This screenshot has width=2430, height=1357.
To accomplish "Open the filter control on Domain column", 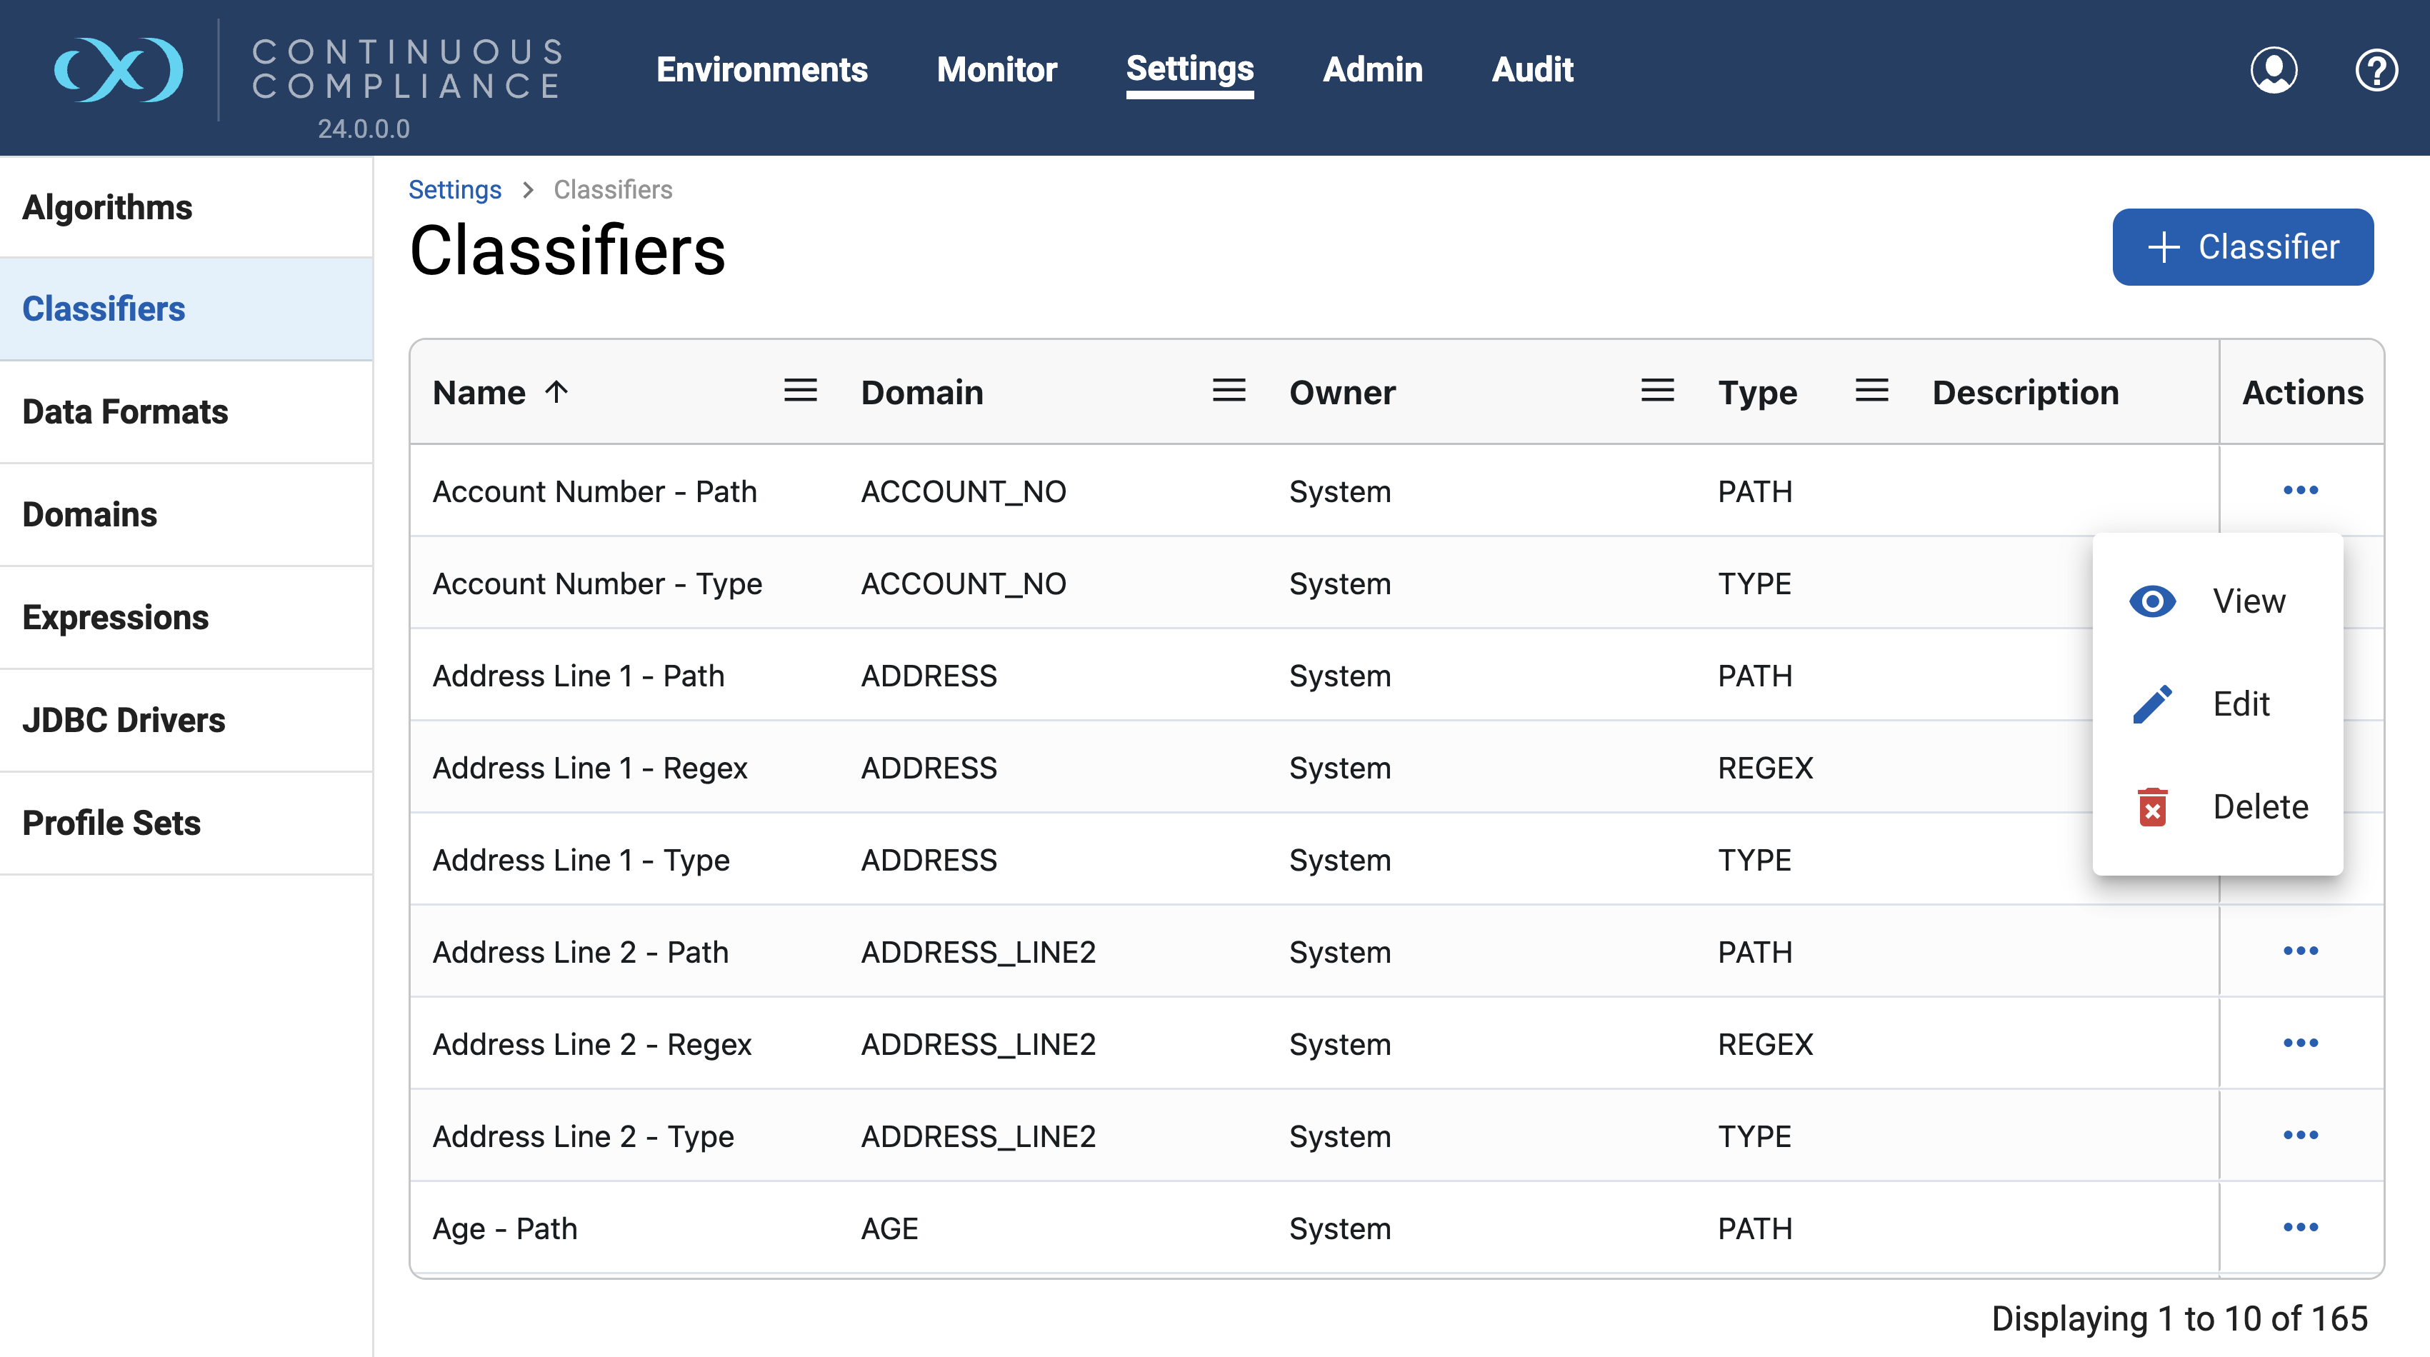I will 1228,391.
